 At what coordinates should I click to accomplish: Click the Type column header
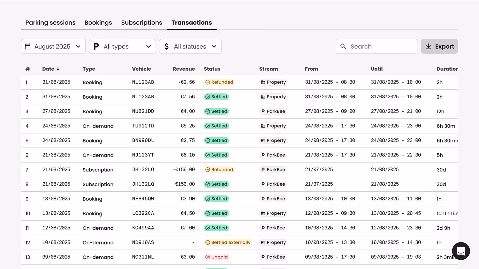pos(89,69)
